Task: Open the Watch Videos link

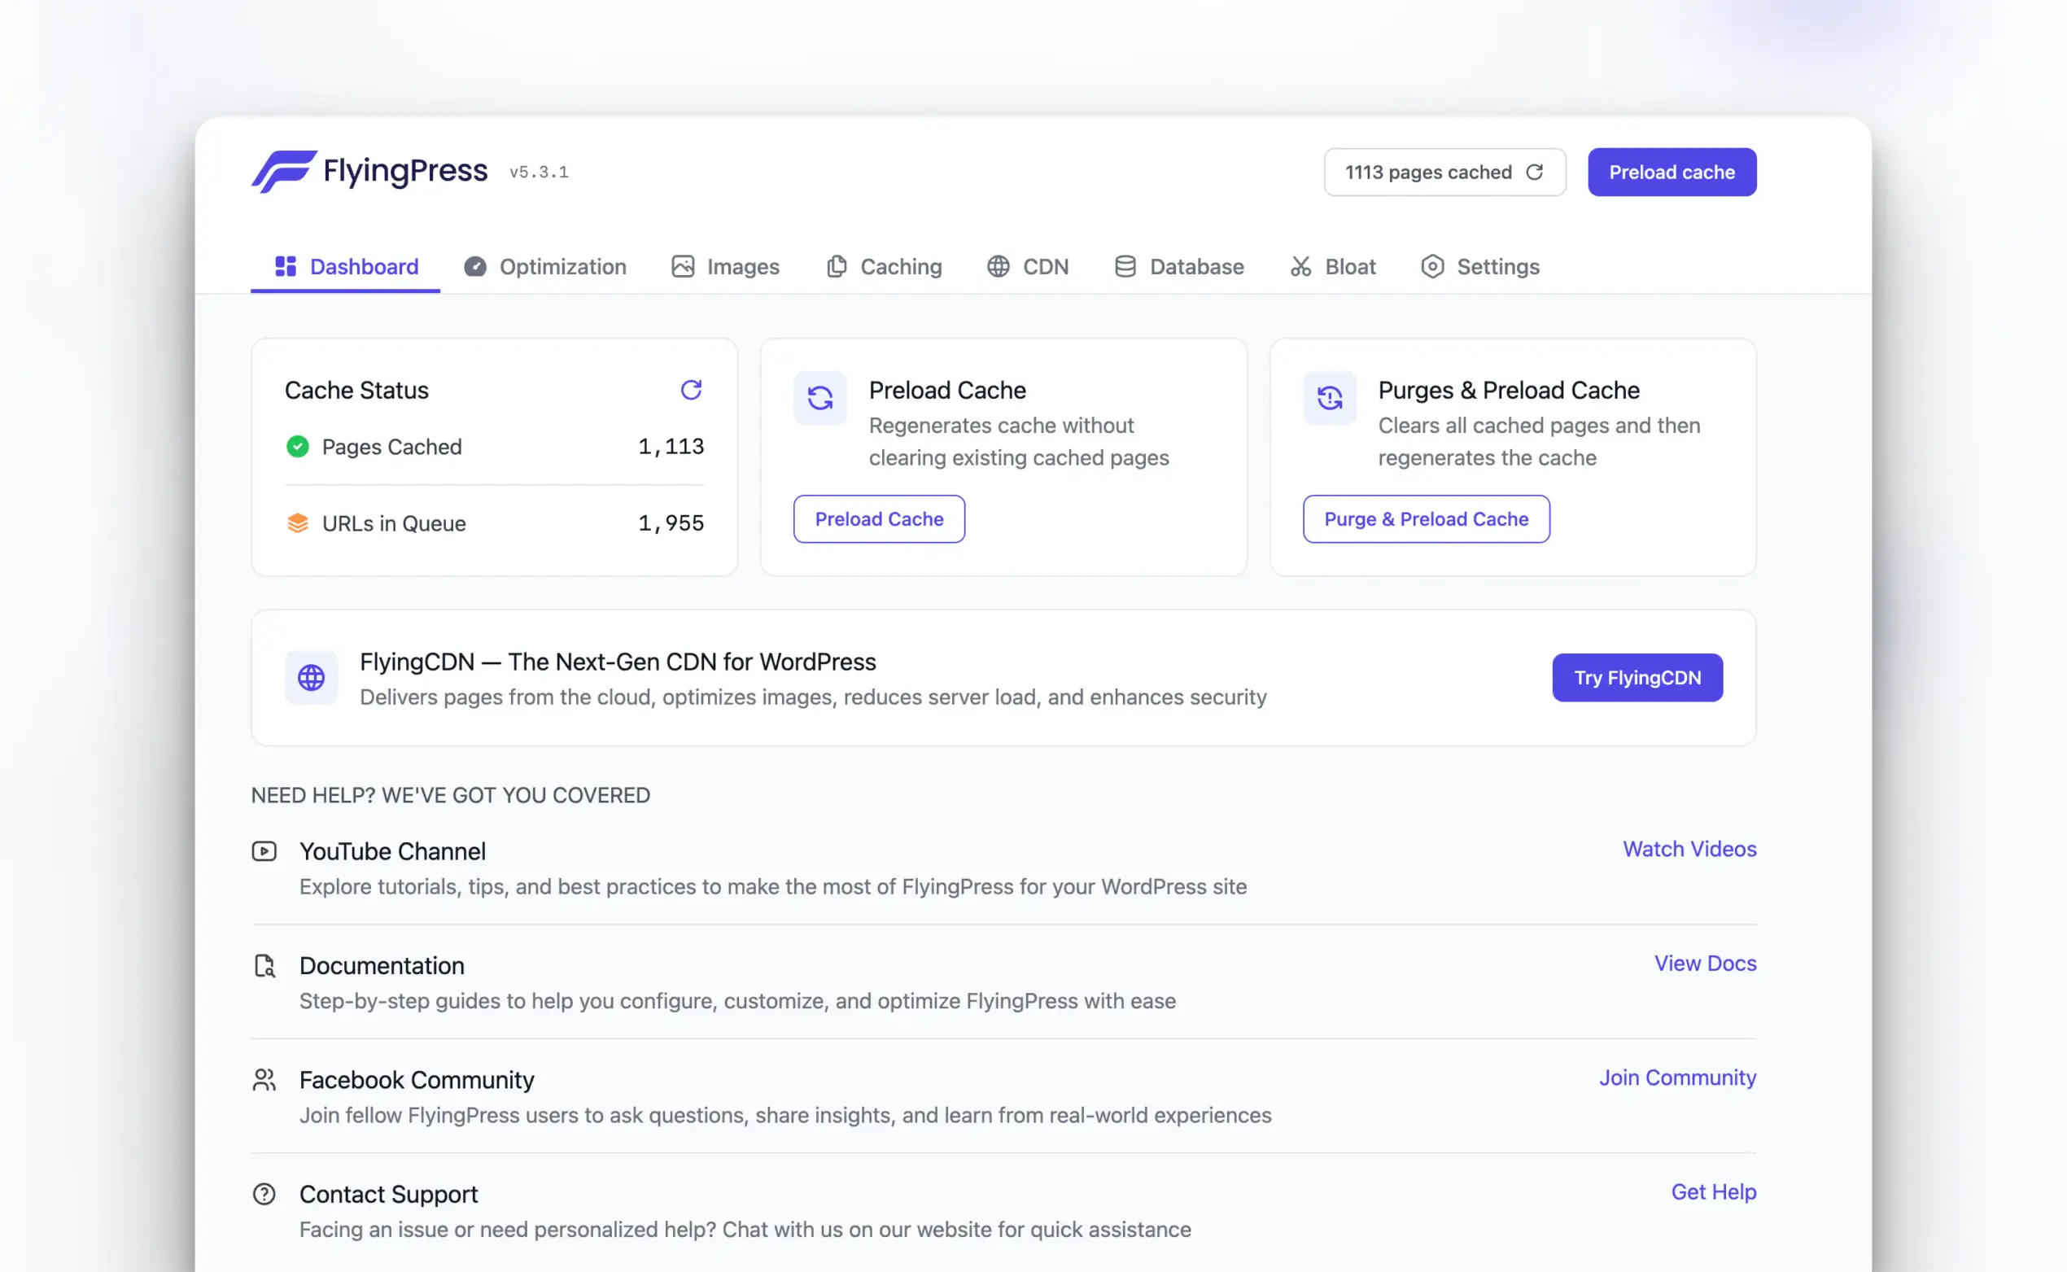Action: pos(1689,849)
